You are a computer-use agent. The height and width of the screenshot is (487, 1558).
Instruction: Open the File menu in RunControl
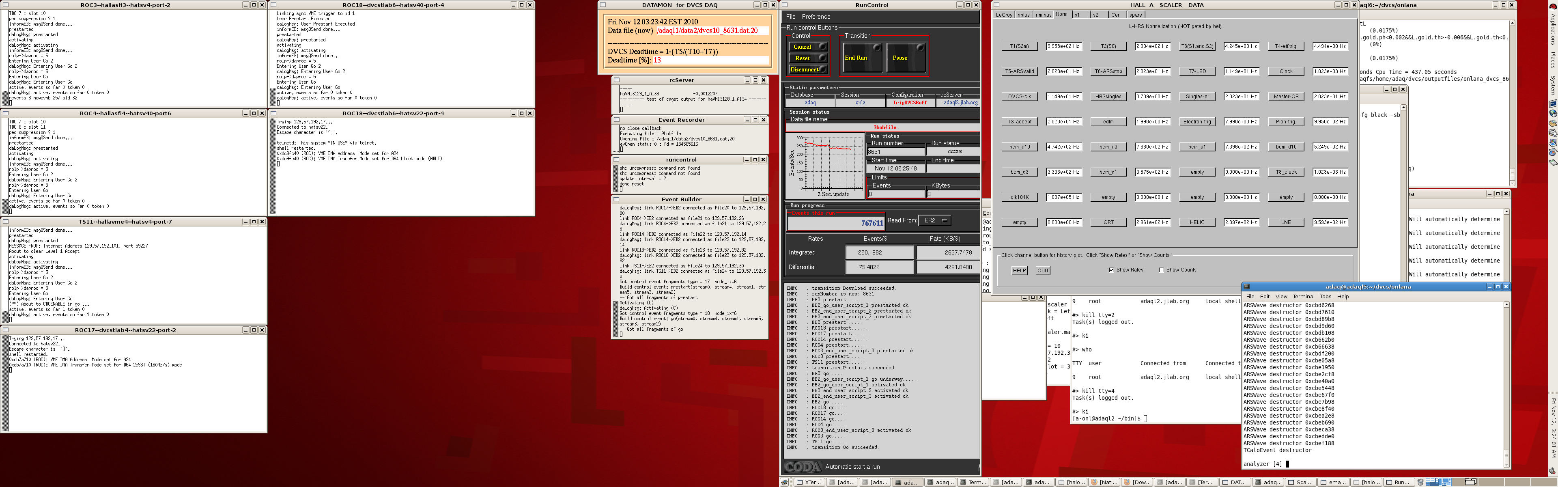790,17
